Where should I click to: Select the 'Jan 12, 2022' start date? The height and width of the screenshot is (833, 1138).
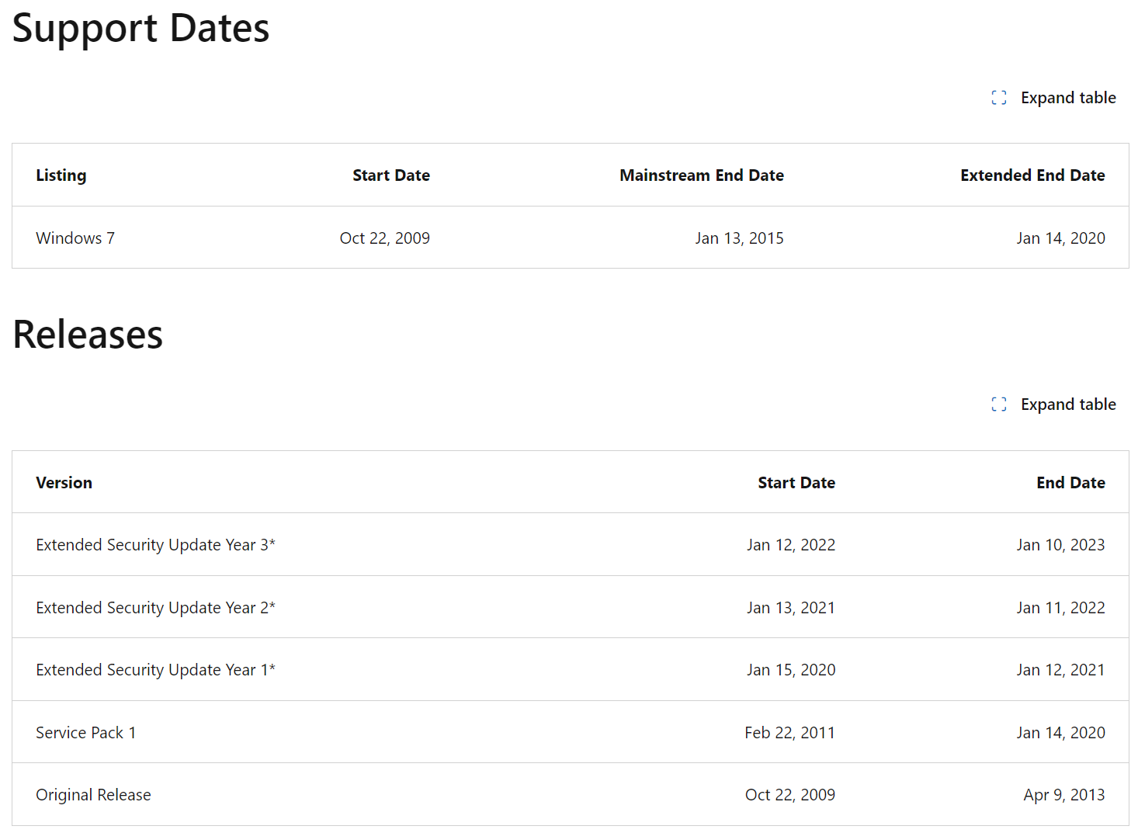tap(791, 545)
